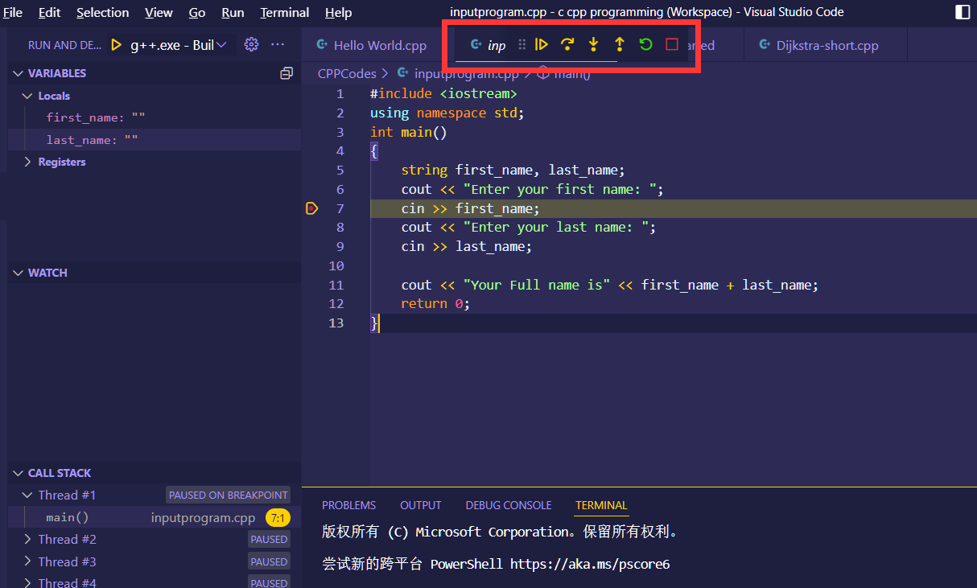Click the 7:1 line badge in call stack
This screenshot has height=588, width=977.
(278, 518)
